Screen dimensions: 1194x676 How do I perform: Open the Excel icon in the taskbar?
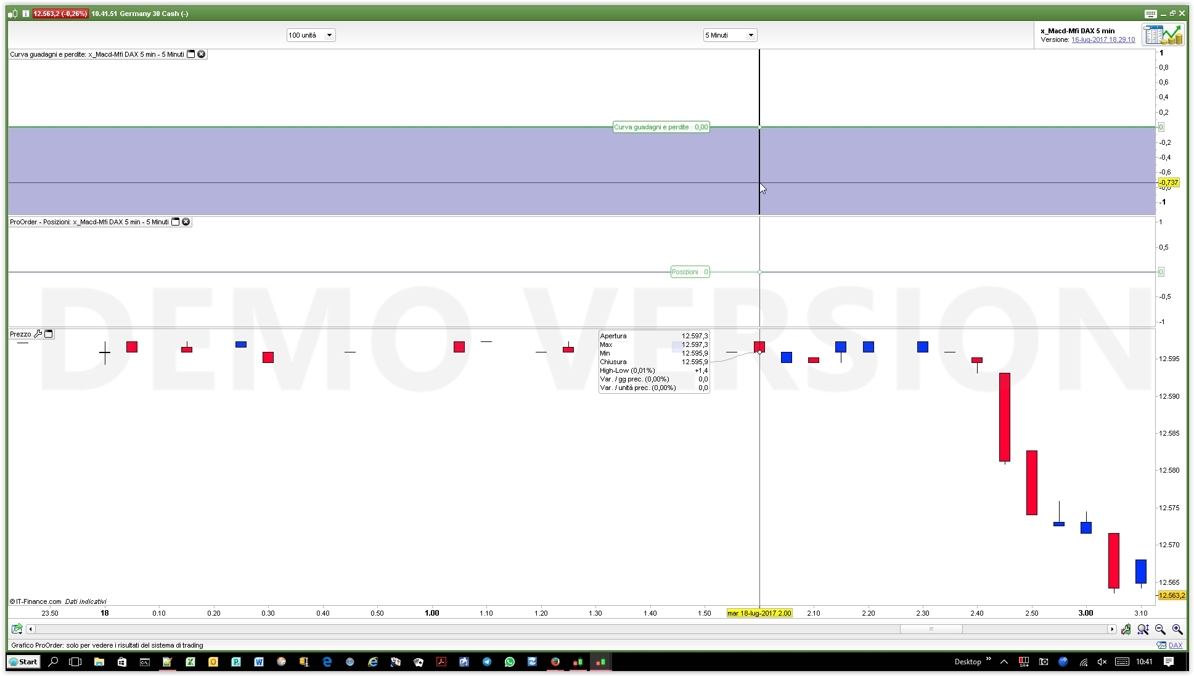point(190,662)
